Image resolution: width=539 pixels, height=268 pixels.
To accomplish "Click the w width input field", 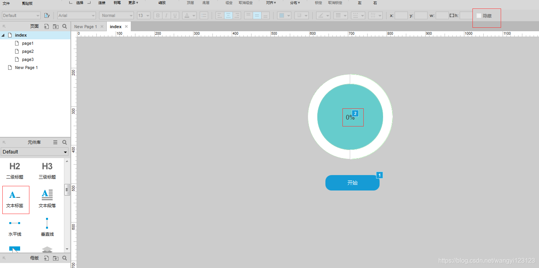I will [x=442, y=15].
